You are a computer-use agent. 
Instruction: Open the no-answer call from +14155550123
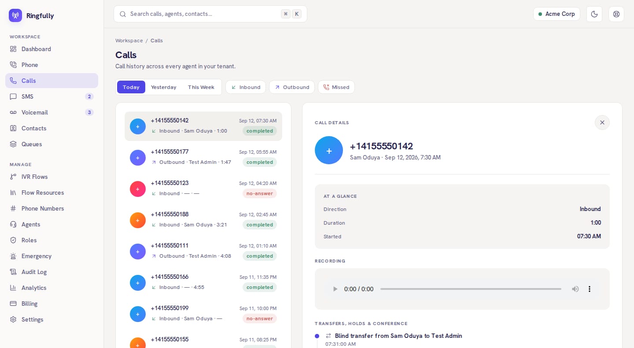tap(203, 189)
